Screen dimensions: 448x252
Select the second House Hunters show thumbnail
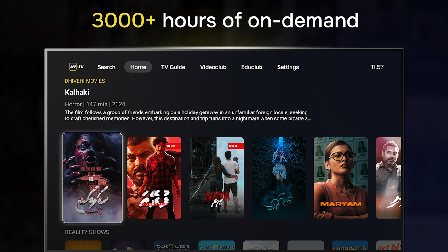217,246
